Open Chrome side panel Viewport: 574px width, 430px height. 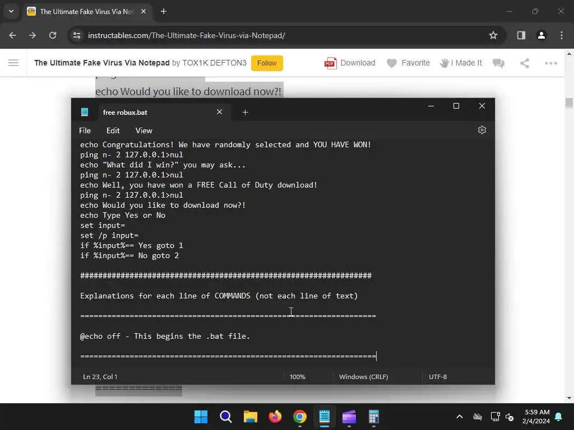click(x=521, y=35)
